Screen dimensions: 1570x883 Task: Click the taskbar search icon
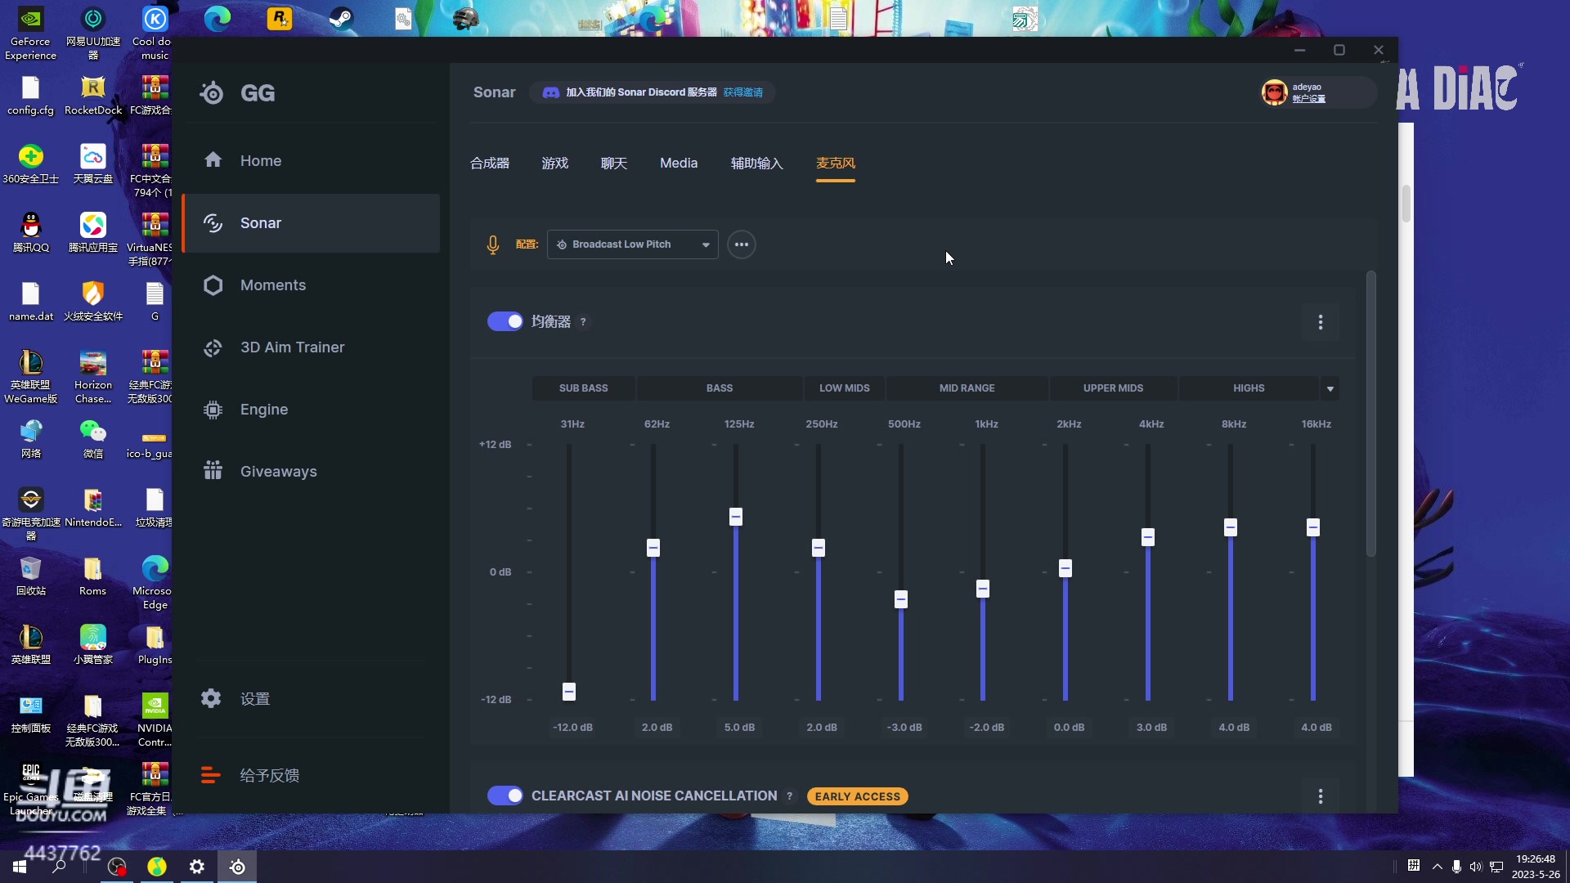tap(59, 867)
